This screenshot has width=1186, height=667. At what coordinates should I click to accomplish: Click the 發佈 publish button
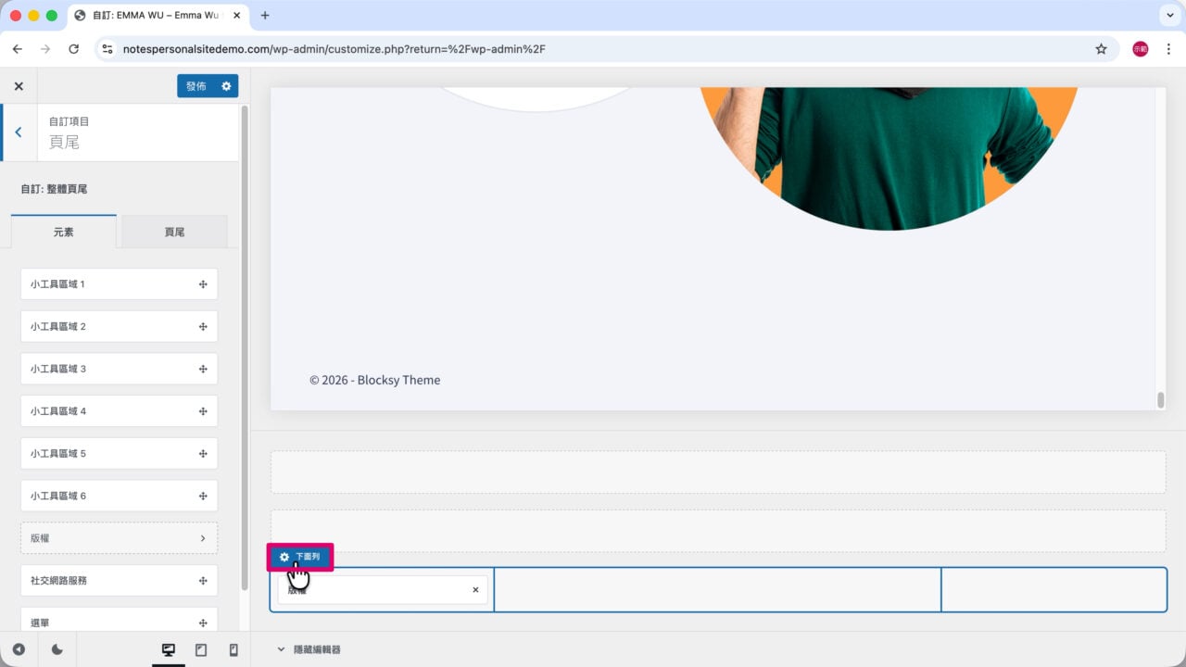[196, 86]
